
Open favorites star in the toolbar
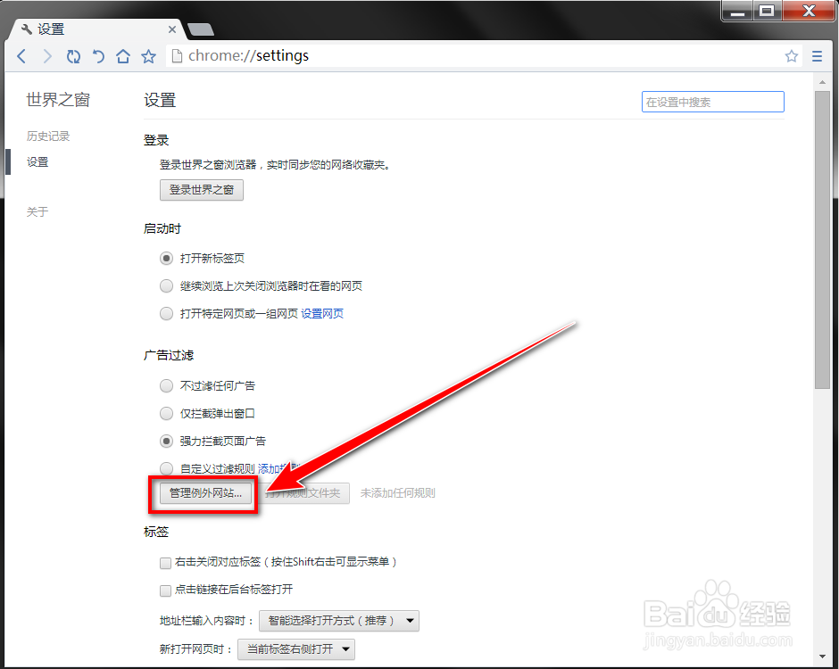point(148,56)
